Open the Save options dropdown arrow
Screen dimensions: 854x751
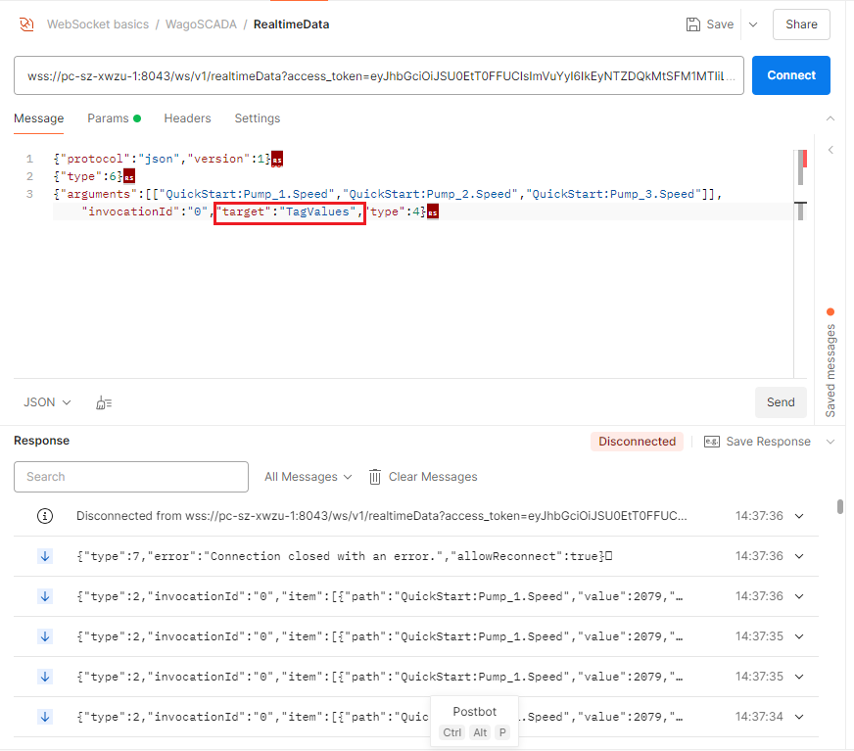[752, 24]
